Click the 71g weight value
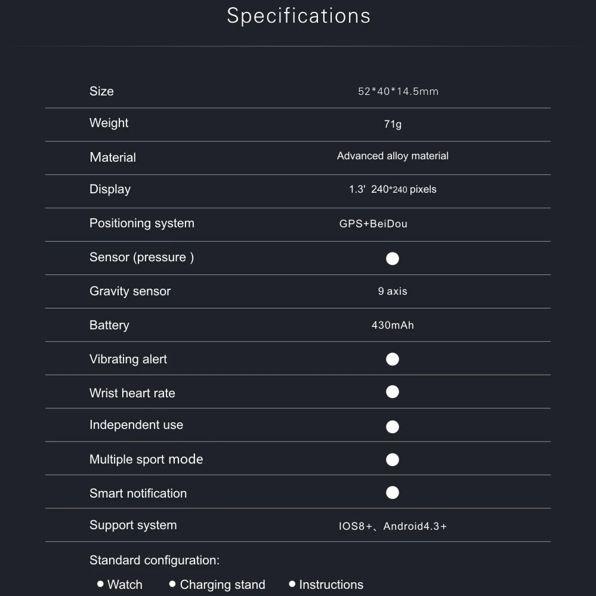This screenshot has height=596, width=596. tap(393, 125)
